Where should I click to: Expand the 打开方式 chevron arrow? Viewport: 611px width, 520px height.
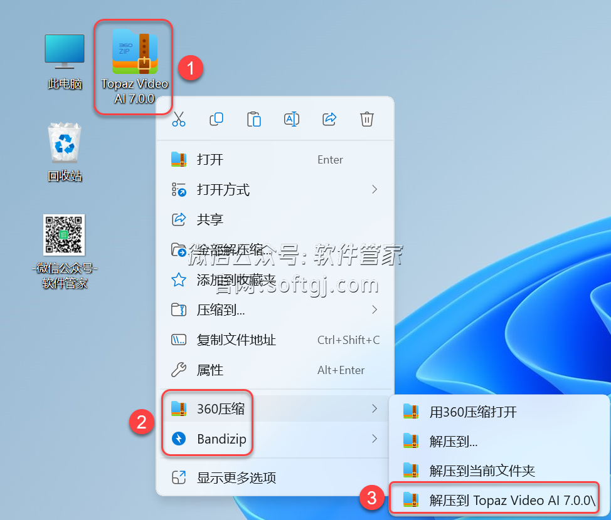point(375,190)
